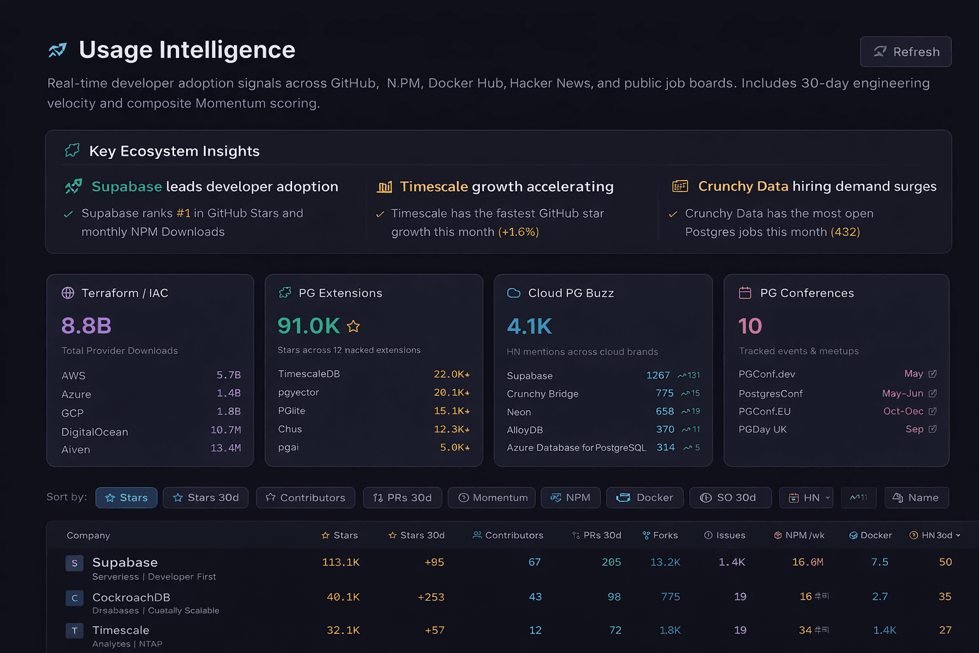Click the Supabase HN mentions trend indicator
This screenshot has width=979, height=653.
688,376
